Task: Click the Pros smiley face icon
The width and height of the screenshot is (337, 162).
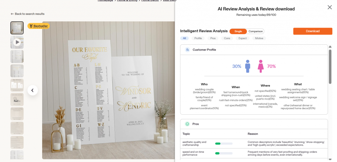Action: tap(187, 124)
